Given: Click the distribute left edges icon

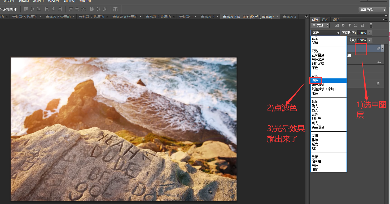Looking at the screenshot, I should click(x=92, y=9).
